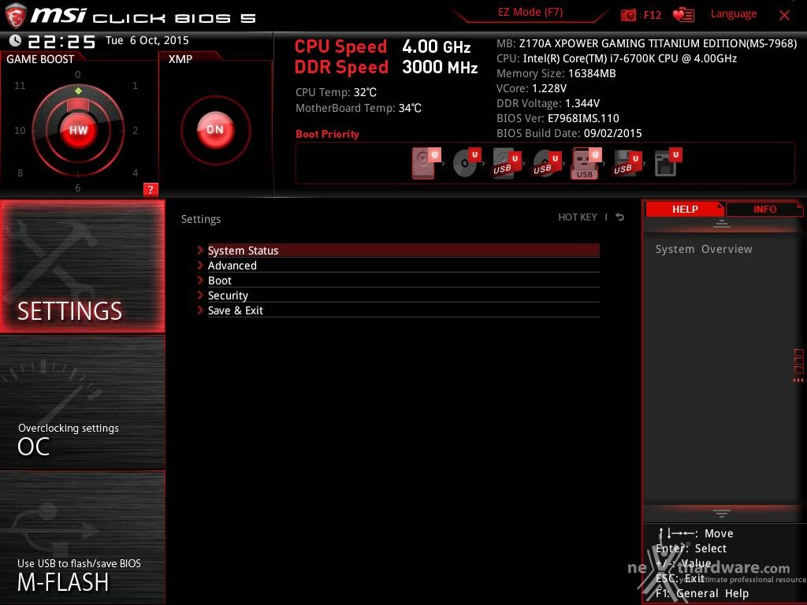Click the F1: General Help hint
Screen dimensions: 807x605
click(x=702, y=593)
